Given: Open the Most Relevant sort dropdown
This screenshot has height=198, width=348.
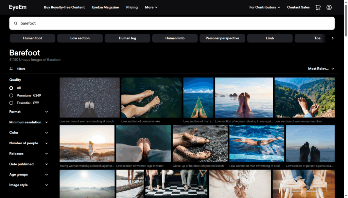Looking at the screenshot, I should 321,69.
